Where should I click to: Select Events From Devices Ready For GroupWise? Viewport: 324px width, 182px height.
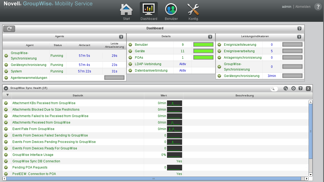tap(45, 148)
